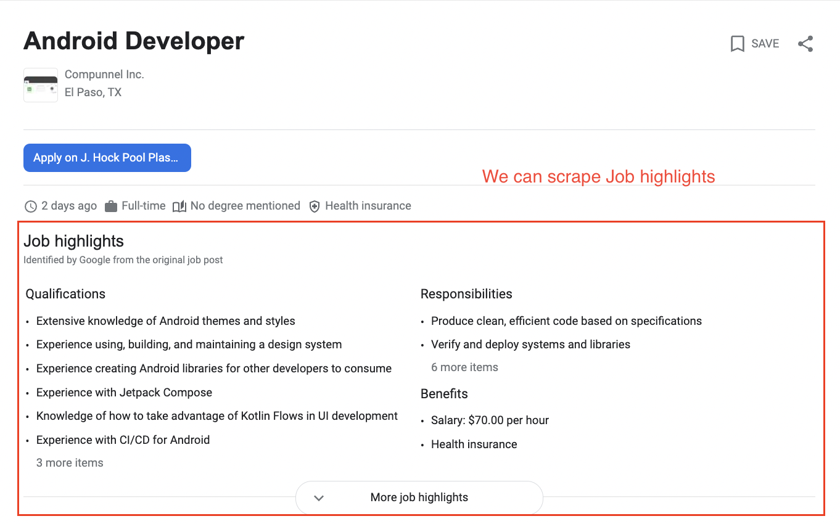Select the shield icon beside Health insurance
840x524 pixels.
point(315,206)
